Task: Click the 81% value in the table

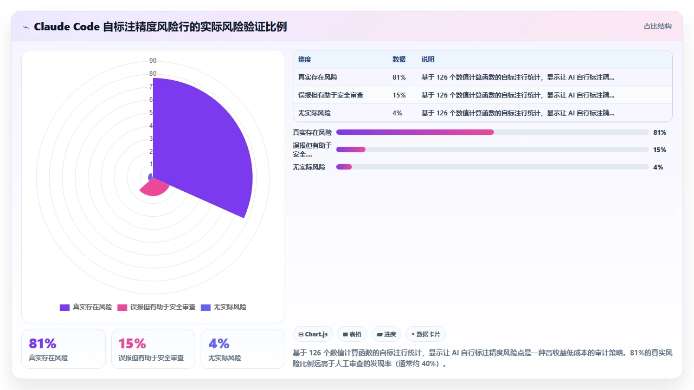Action: point(399,77)
